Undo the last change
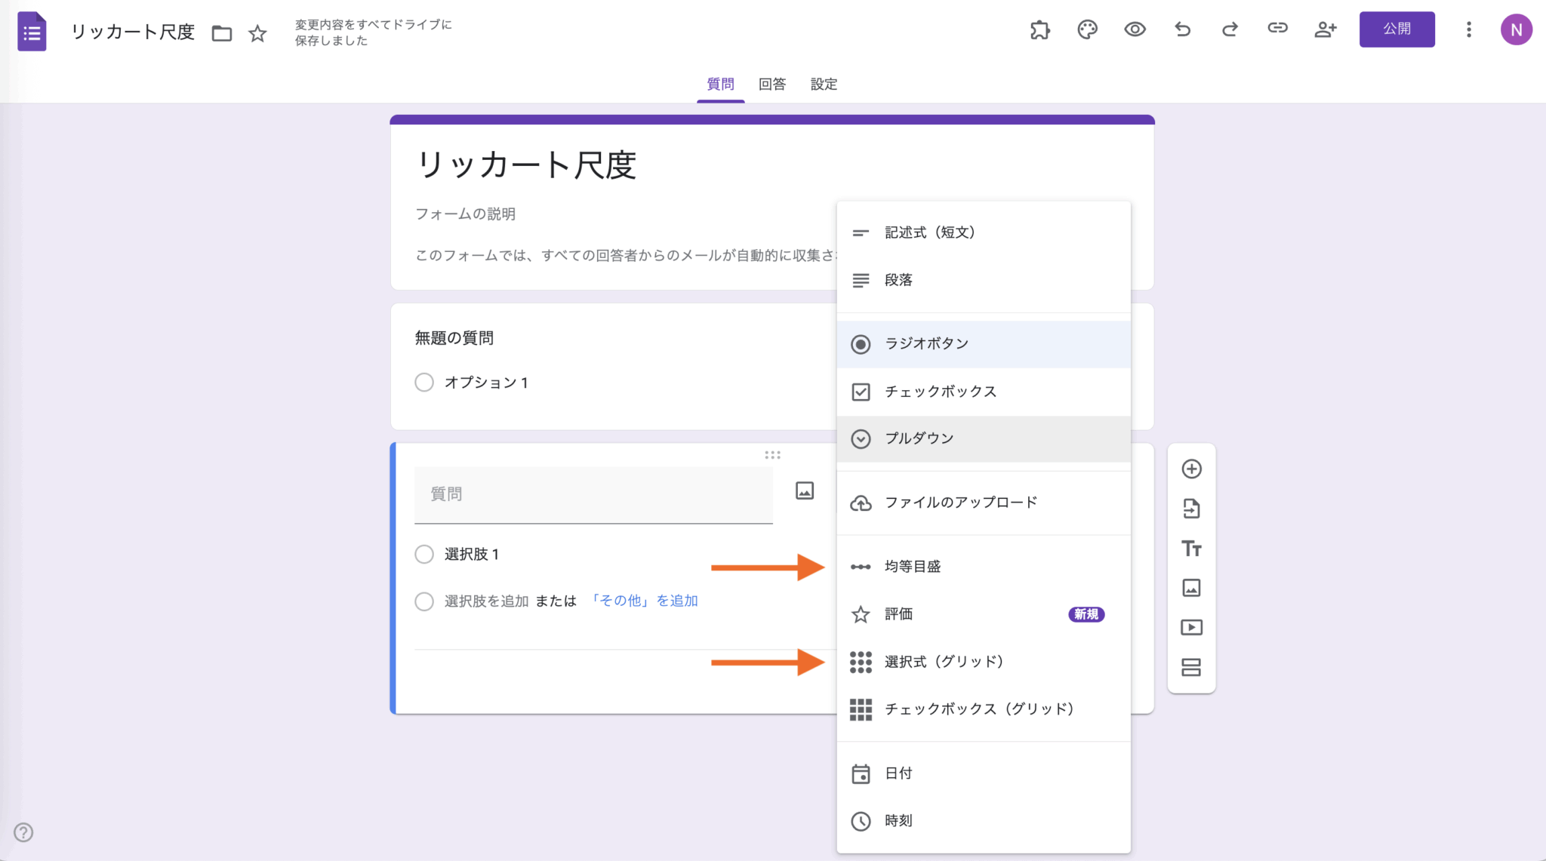This screenshot has height=861, width=1546. 1182,29
